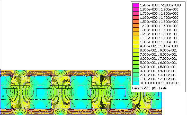The height and width of the screenshot is (115, 187).
Task: Click the yellow swatch for 1.100e+000 : 1.200e+000
Action: pyautogui.click(x=136, y=38)
